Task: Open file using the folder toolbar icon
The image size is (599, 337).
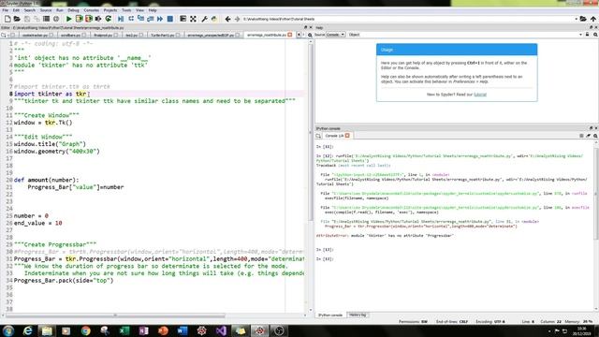Action: pyautogui.click(x=17, y=19)
